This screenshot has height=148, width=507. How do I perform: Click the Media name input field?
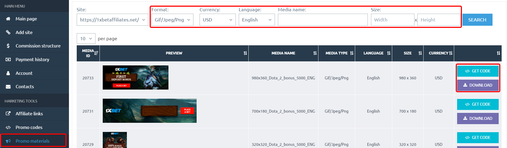point(323,20)
